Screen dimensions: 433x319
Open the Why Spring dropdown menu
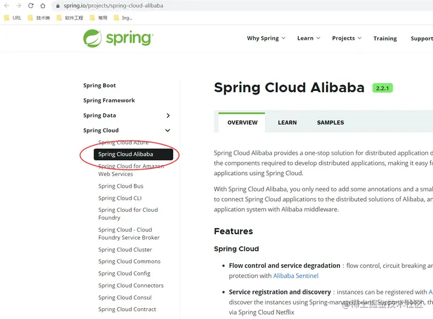tap(266, 38)
